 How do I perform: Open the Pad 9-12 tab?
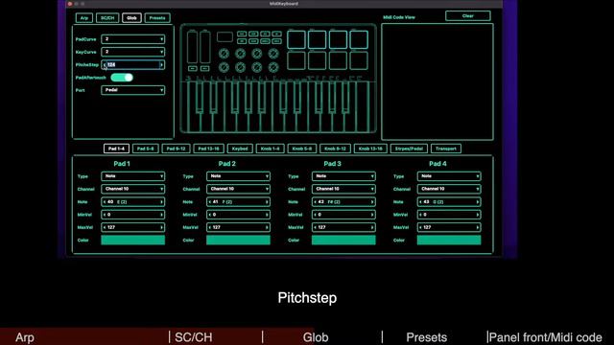pyautogui.click(x=176, y=149)
